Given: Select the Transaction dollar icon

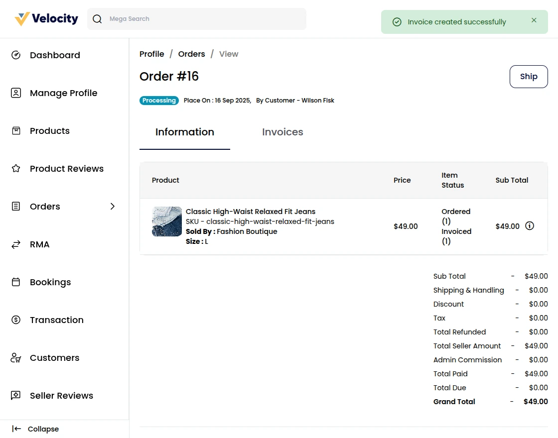Looking at the screenshot, I should (16, 320).
